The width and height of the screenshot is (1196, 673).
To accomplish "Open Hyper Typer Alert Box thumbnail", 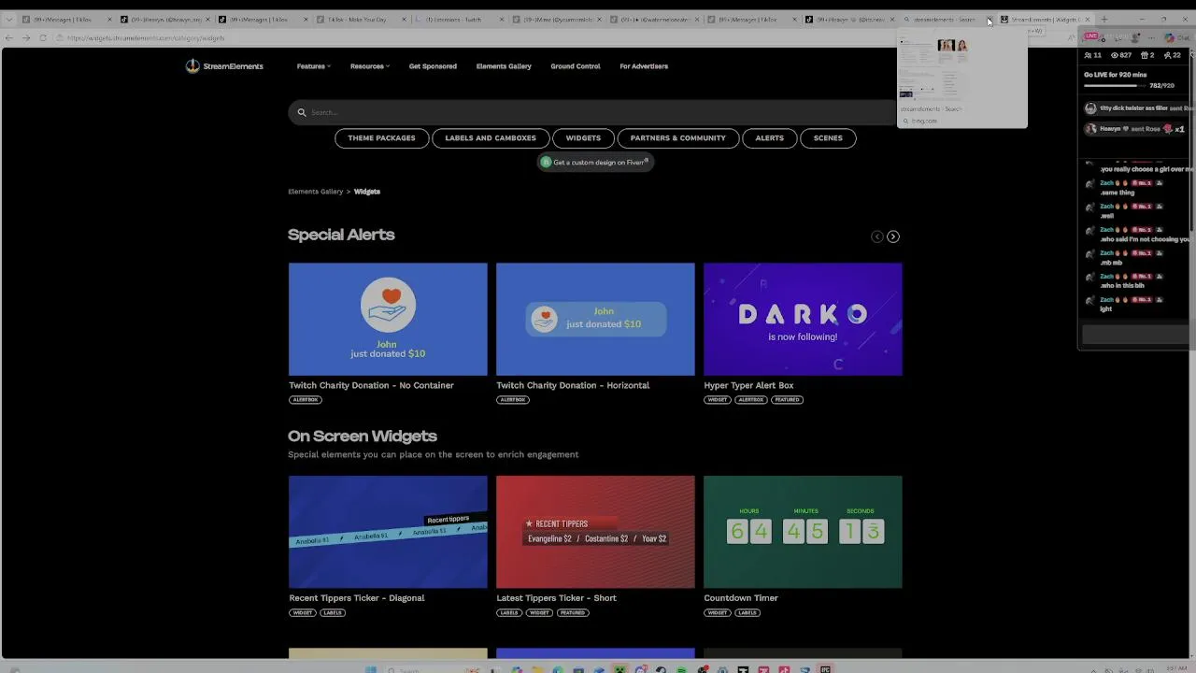I will [x=803, y=319].
